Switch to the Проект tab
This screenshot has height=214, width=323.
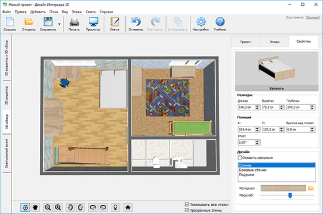(x=246, y=41)
